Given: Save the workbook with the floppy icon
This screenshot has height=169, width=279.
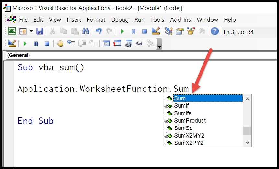Looking at the screenshot, I should tap(40, 31).
